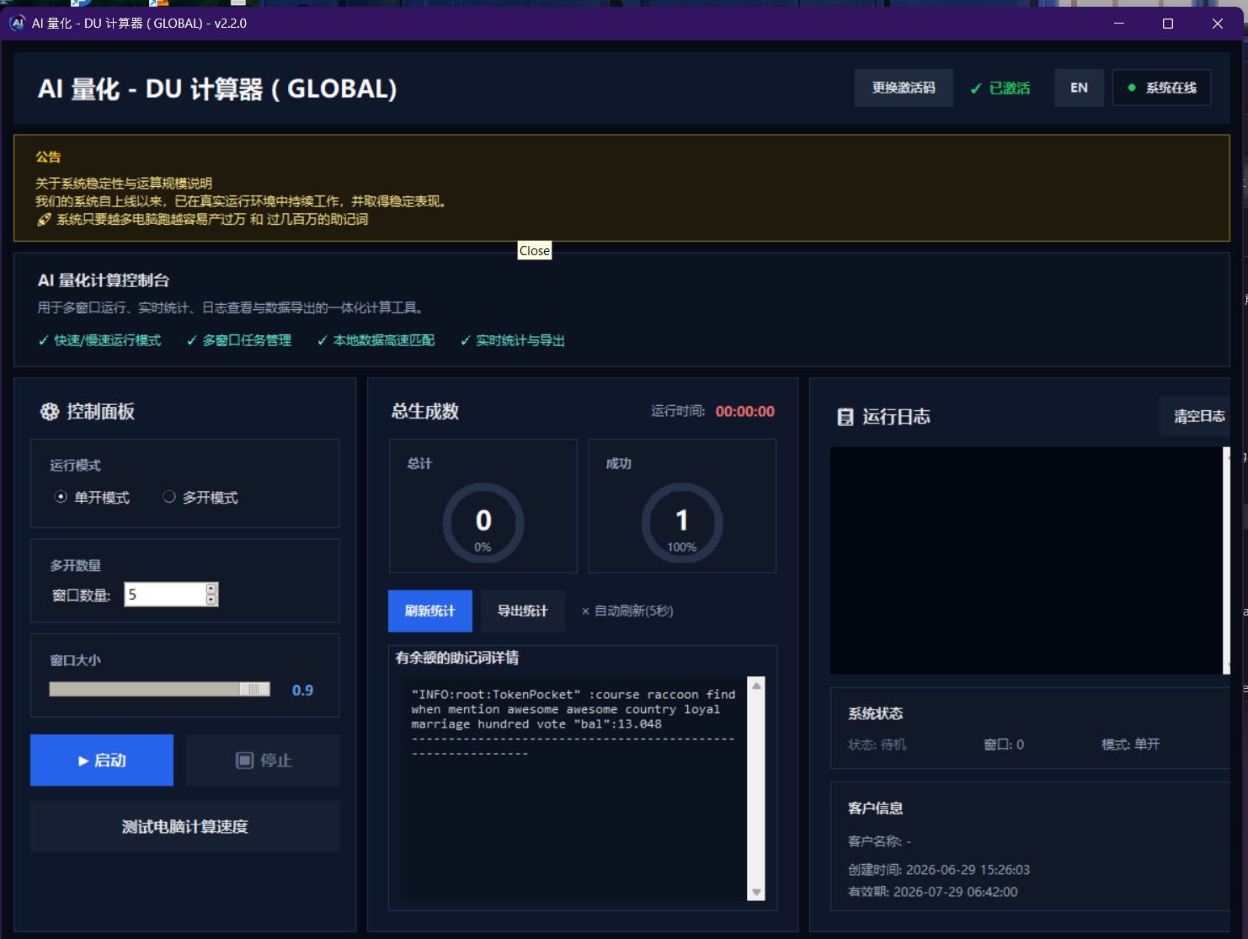Switch language with EN button

point(1079,88)
